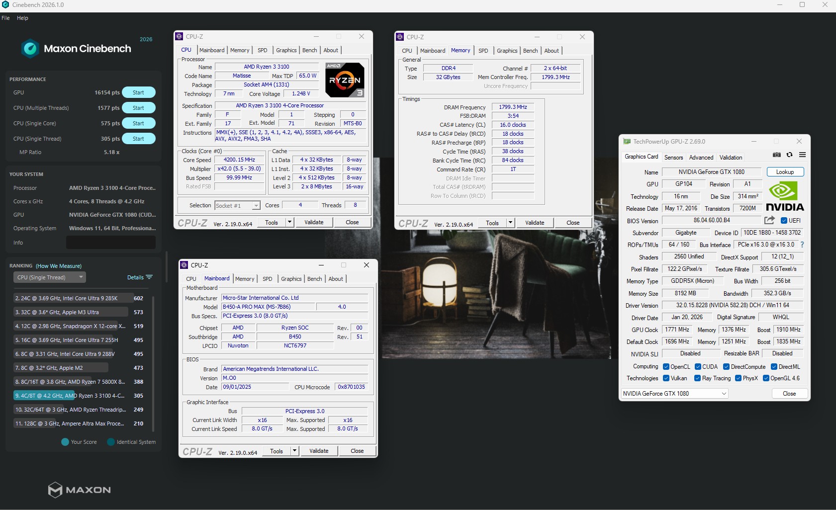Click the Bus Interface question mark icon

802,245
